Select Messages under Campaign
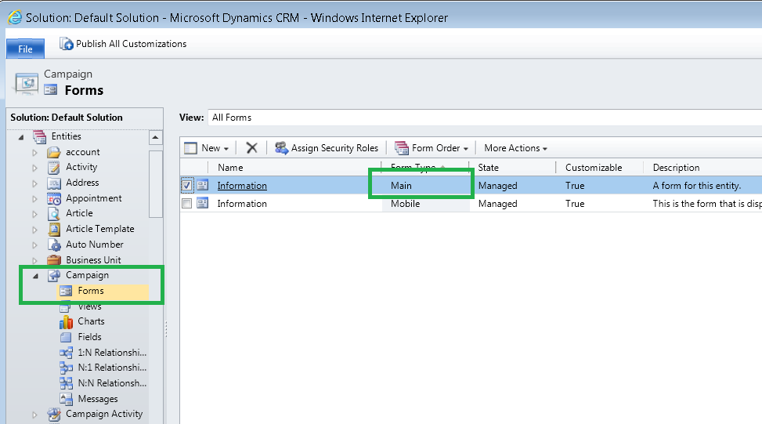The height and width of the screenshot is (424, 762). [98, 399]
